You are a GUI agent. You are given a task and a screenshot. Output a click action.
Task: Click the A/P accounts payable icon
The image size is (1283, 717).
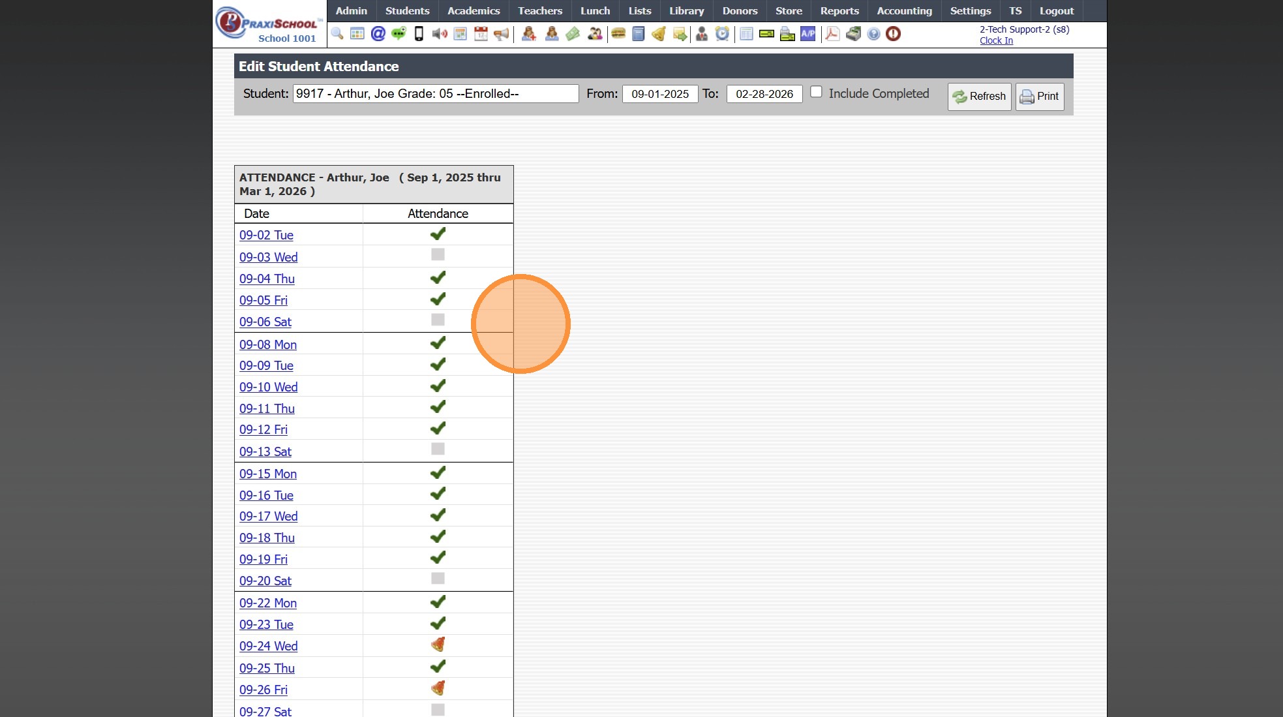click(x=808, y=34)
